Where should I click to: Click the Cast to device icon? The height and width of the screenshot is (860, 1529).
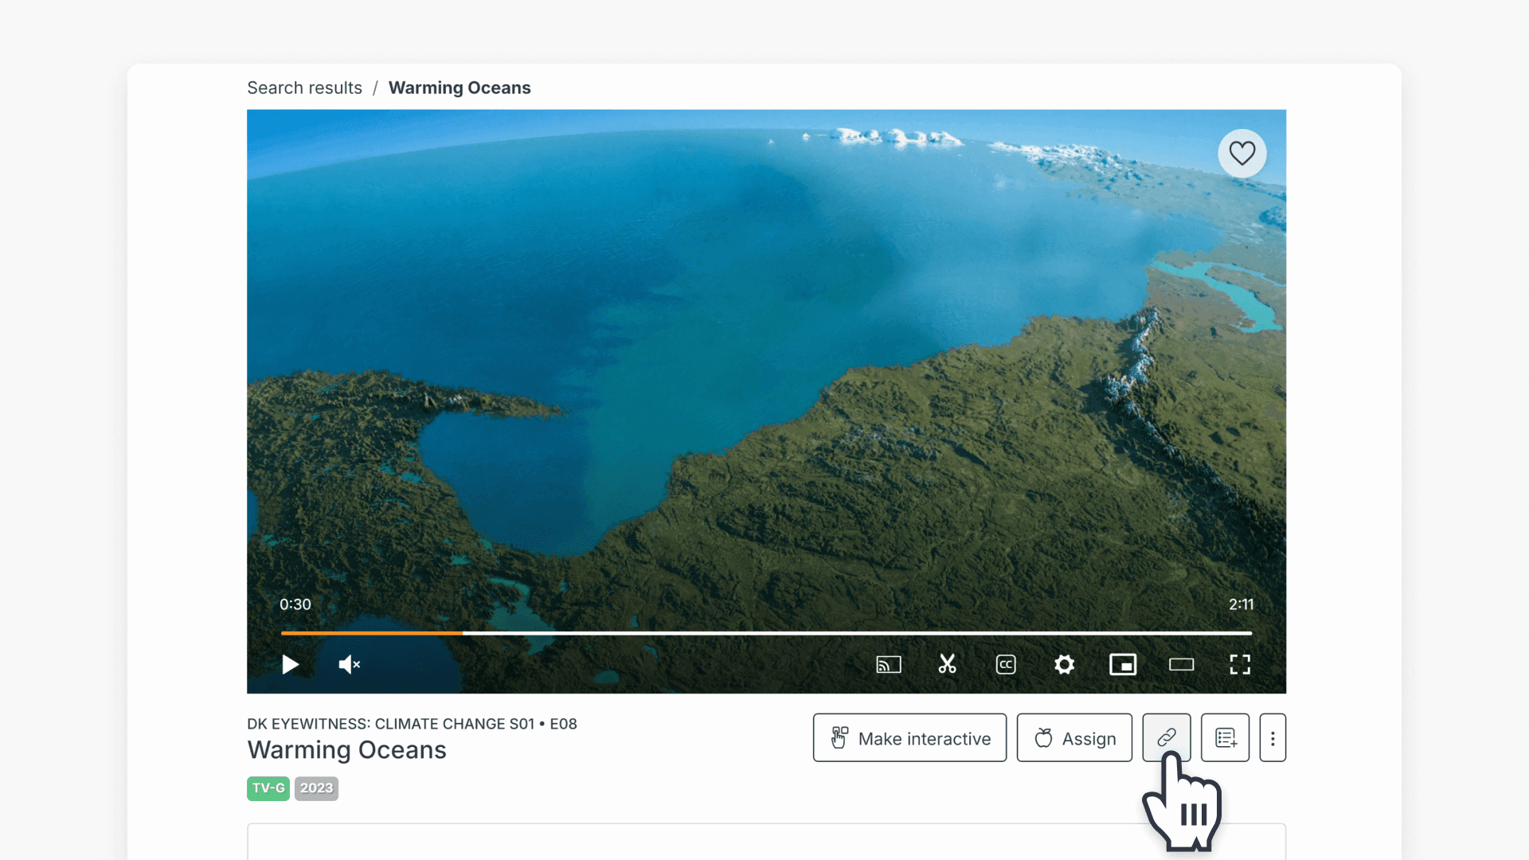click(889, 664)
